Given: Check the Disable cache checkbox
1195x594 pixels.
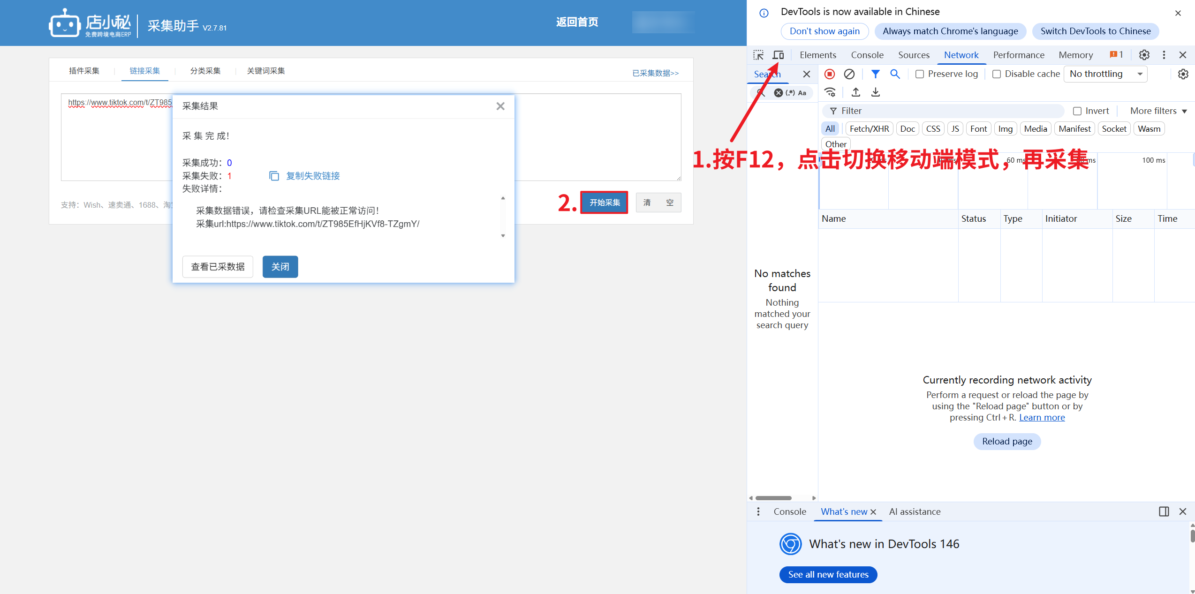Looking at the screenshot, I should (x=997, y=74).
